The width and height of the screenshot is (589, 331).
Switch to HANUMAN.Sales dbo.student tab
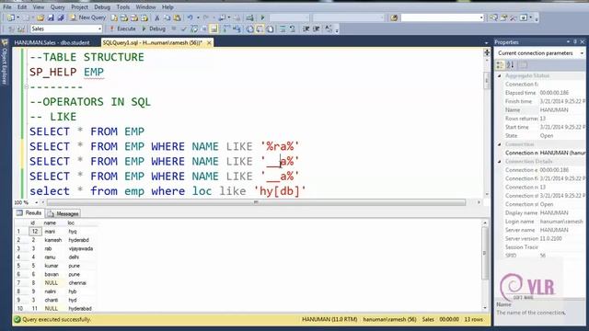52,42
